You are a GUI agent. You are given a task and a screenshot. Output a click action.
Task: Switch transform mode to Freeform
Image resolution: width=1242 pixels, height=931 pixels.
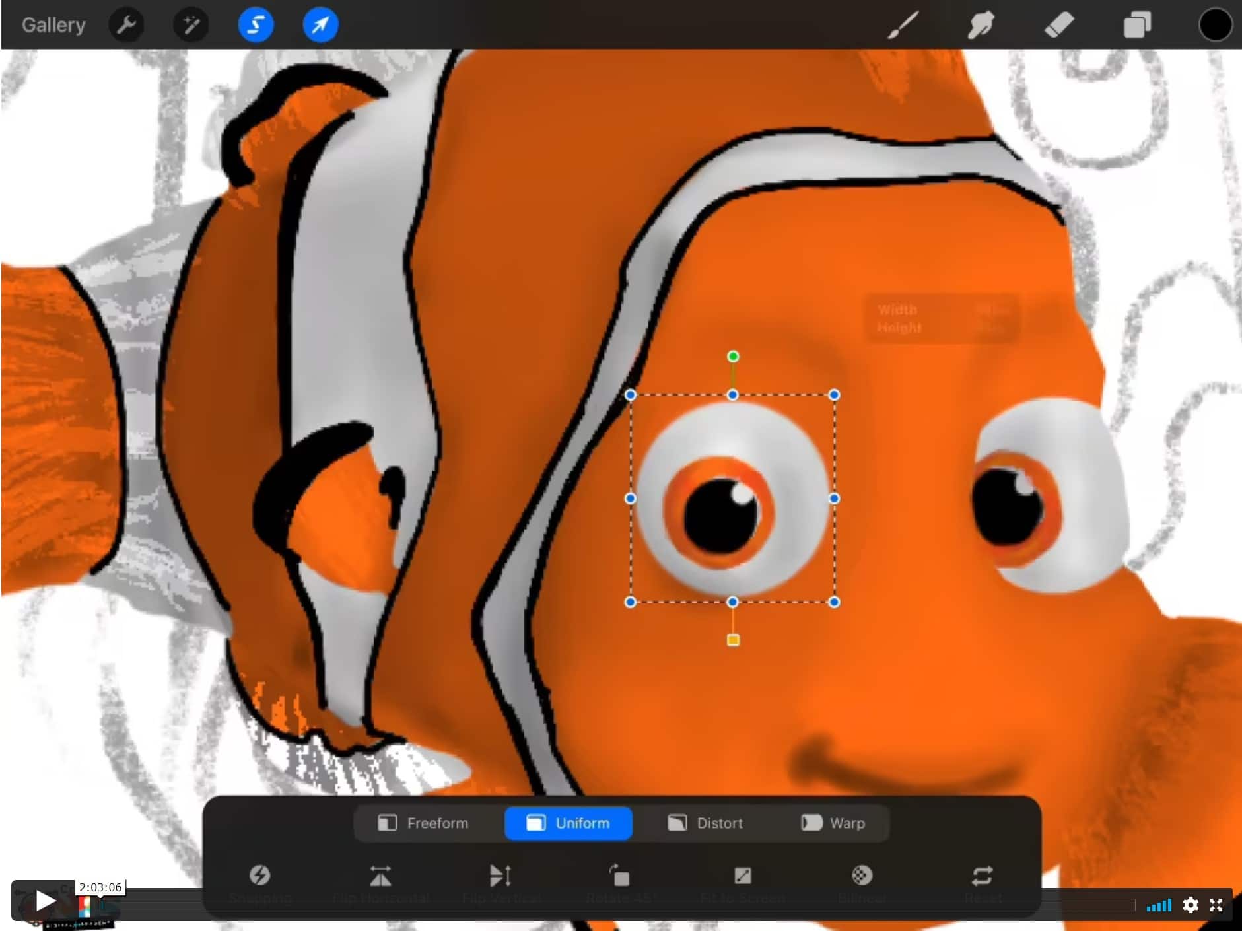tap(423, 823)
